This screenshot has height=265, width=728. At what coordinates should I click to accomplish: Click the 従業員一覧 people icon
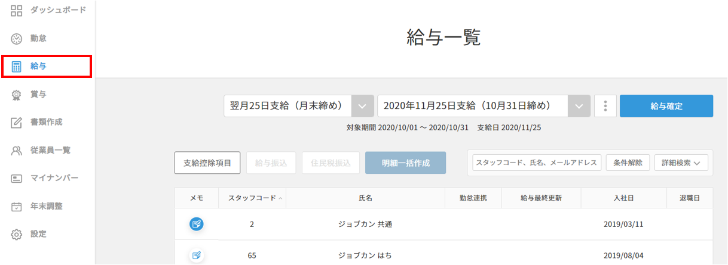click(17, 150)
